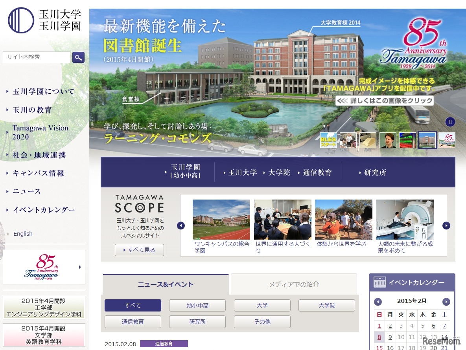Switch to the メディアでの紹介 tab
Screen dimensions: 466x350
pos(293,284)
